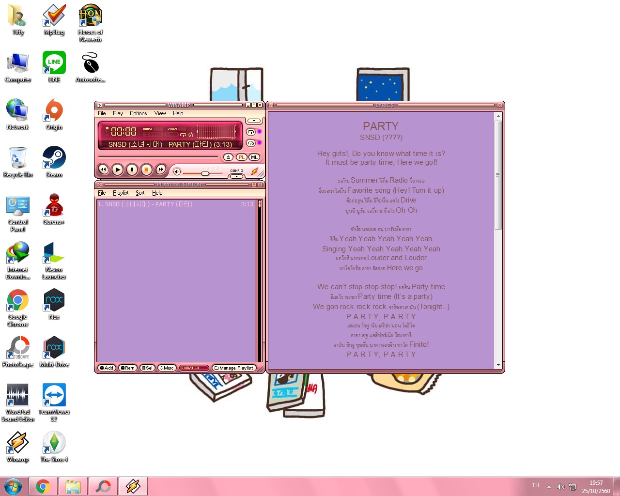Open Help menu in Playlist Editor
The width and height of the screenshot is (620, 496).
pos(157,193)
